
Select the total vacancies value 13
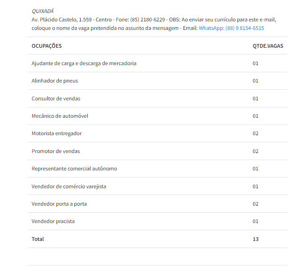pos(256,239)
